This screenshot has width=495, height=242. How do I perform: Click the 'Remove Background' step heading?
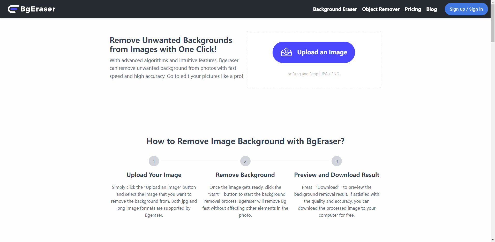tap(245, 175)
